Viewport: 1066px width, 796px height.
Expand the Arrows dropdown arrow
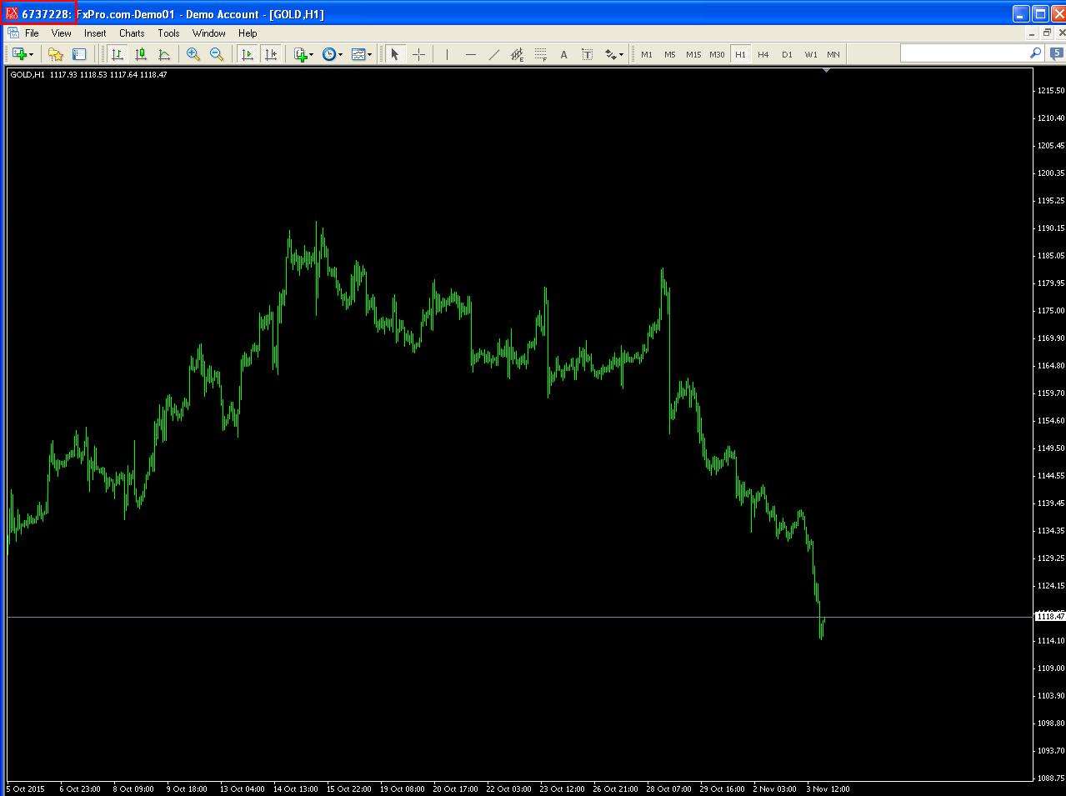[621, 55]
